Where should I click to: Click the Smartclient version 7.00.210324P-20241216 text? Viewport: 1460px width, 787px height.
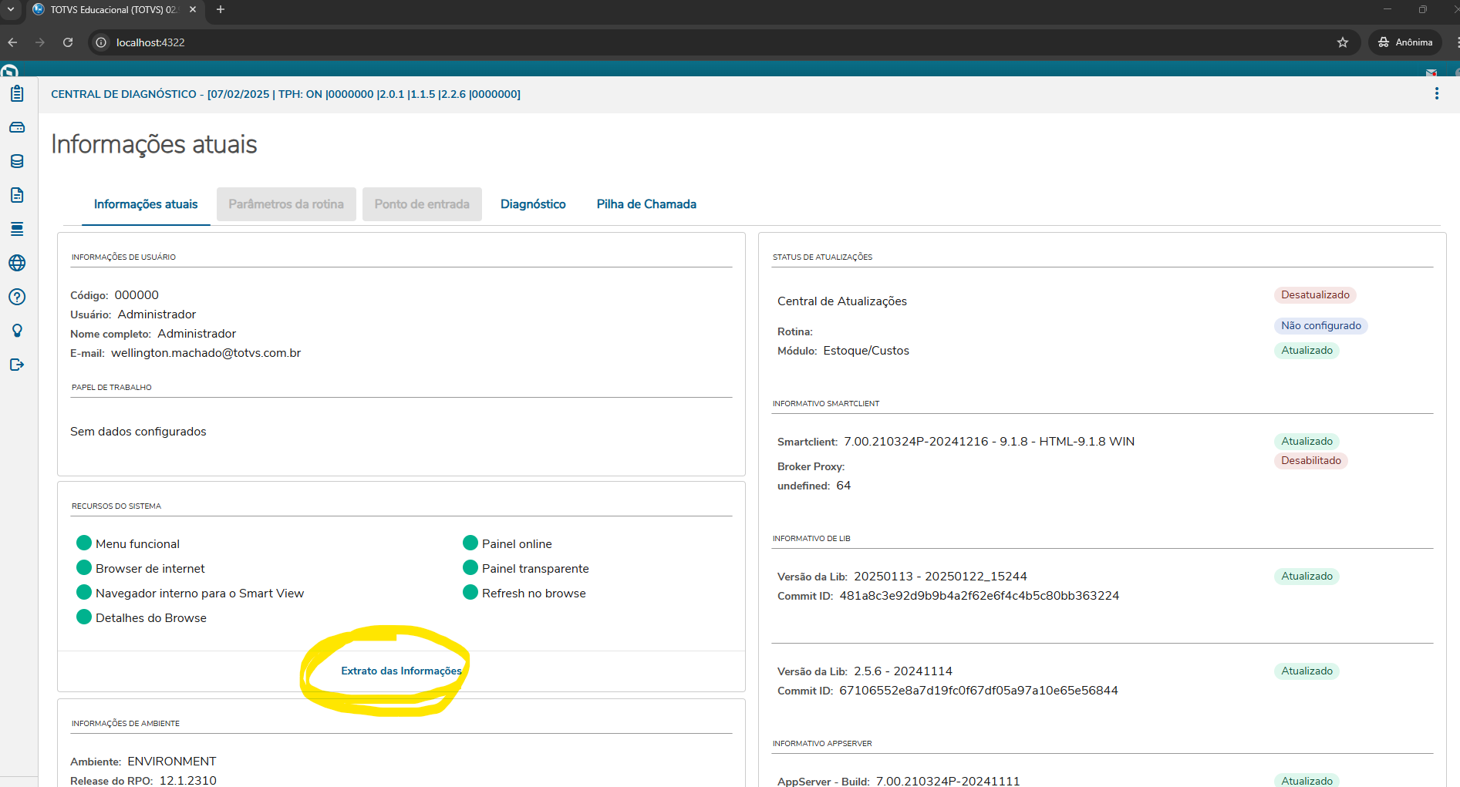tap(989, 442)
